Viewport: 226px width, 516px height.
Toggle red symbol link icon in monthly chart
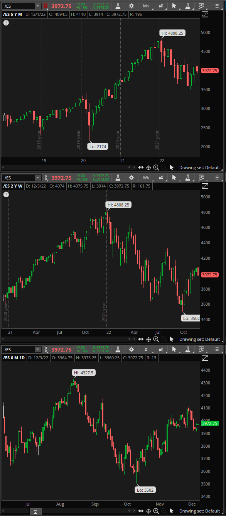coord(46,6)
